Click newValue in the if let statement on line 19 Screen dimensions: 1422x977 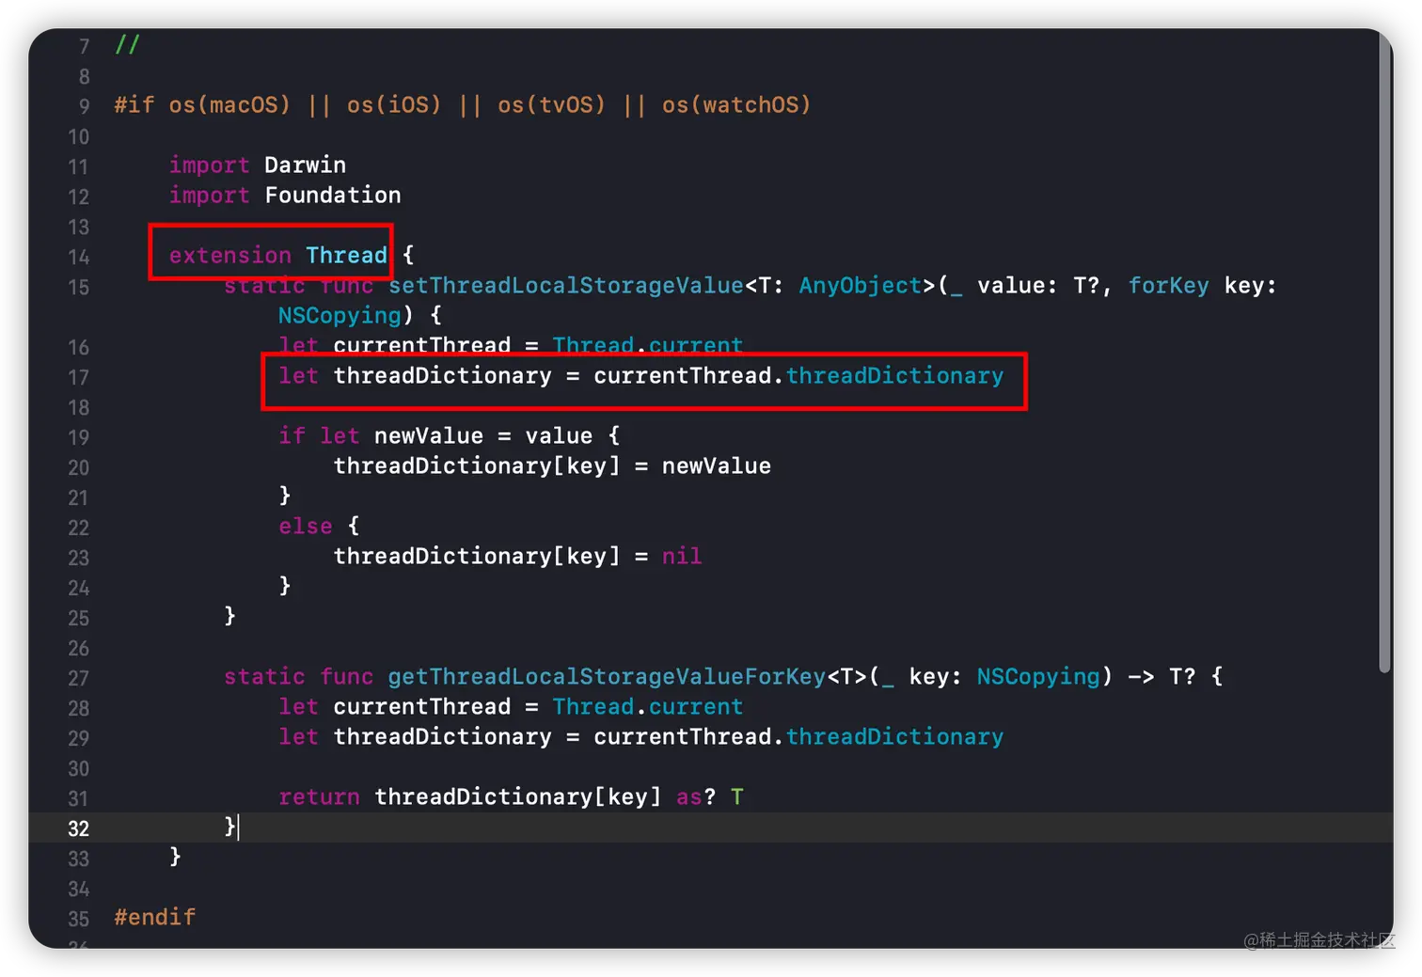[428, 435]
